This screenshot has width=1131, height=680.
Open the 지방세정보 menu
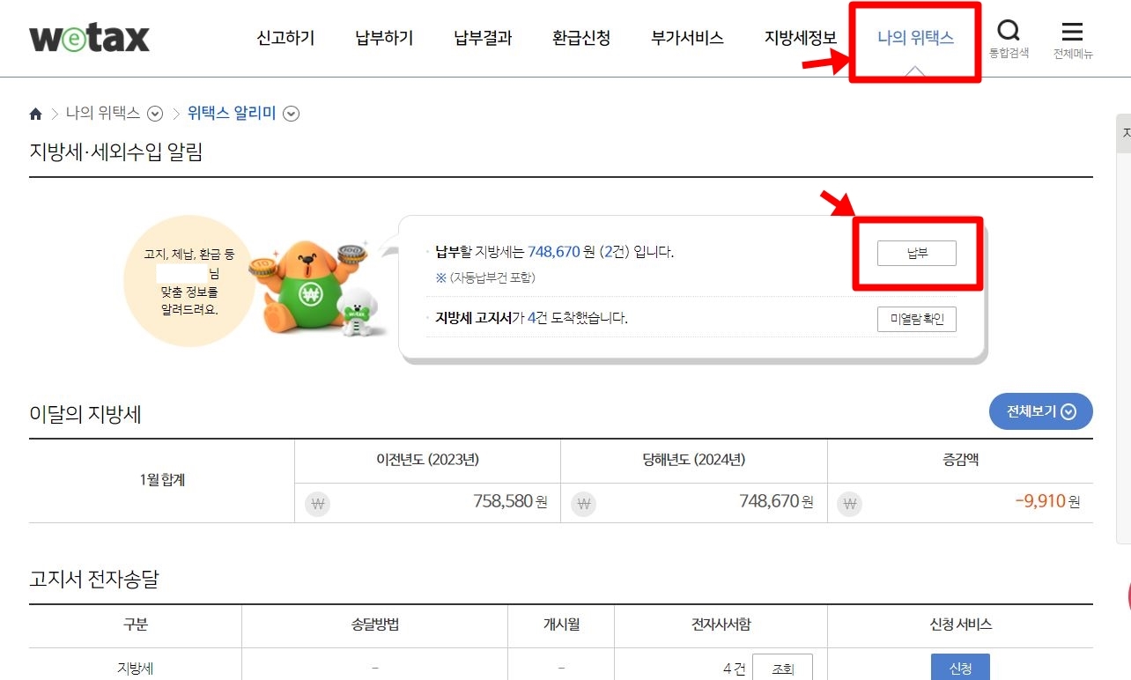click(801, 38)
